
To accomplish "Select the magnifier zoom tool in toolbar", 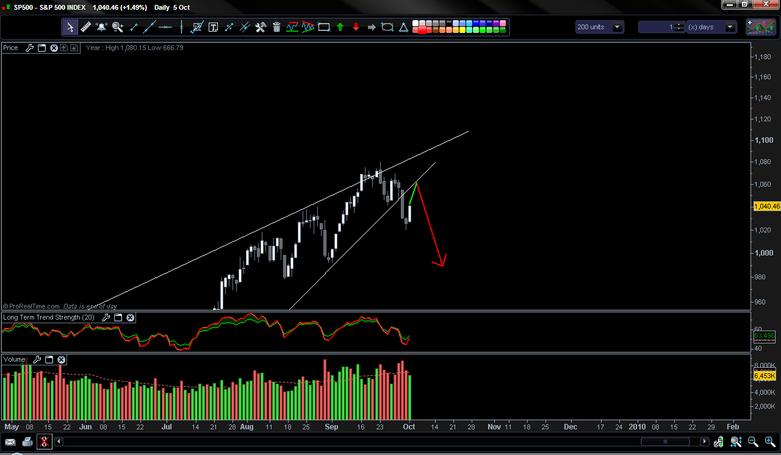I will click(x=117, y=27).
